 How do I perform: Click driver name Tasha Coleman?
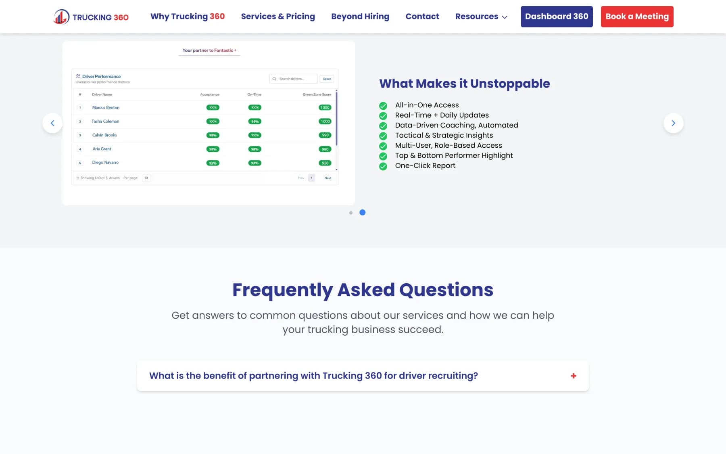pyautogui.click(x=105, y=121)
